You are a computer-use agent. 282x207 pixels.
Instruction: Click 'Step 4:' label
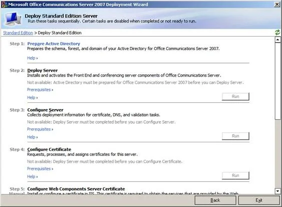17,149
